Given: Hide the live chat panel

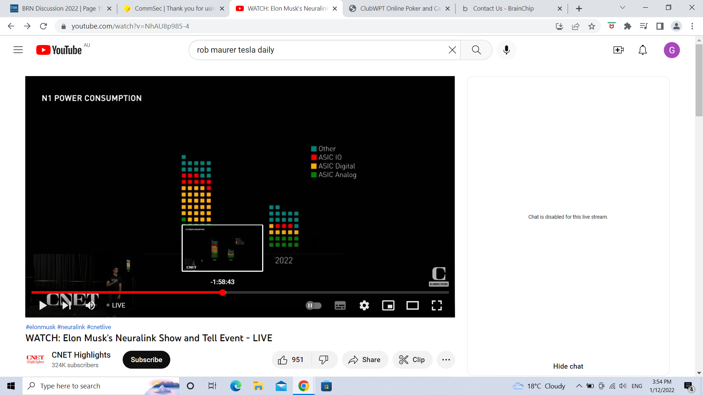Looking at the screenshot, I should tap(568, 366).
